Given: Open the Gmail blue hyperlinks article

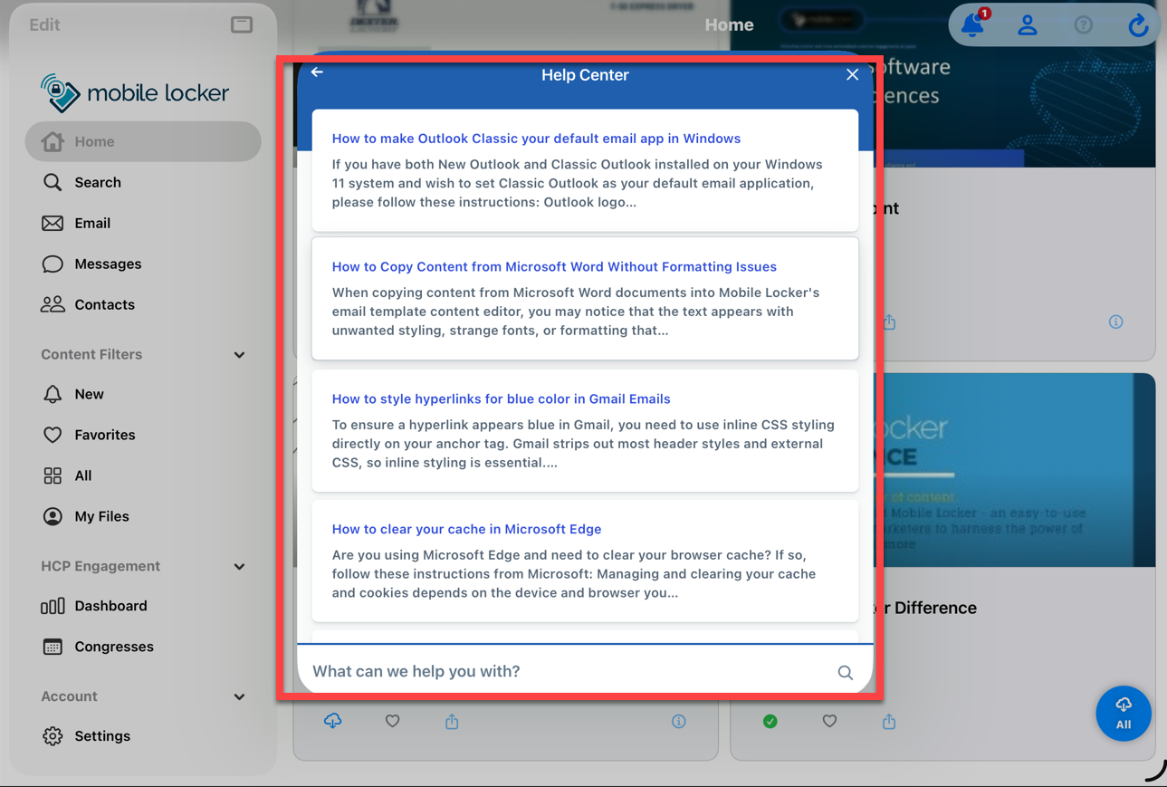Looking at the screenshot, I should (x=501, y=398).
